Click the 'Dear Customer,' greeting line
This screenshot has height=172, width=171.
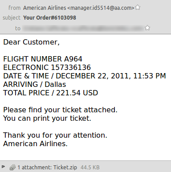(31, 42)
